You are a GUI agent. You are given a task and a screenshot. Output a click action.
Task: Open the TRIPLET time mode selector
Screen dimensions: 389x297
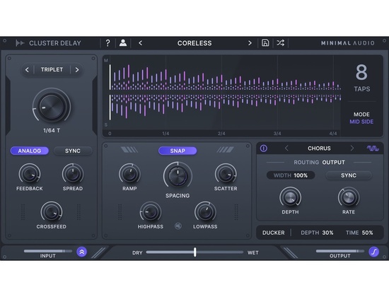click(x=52, y=70)
